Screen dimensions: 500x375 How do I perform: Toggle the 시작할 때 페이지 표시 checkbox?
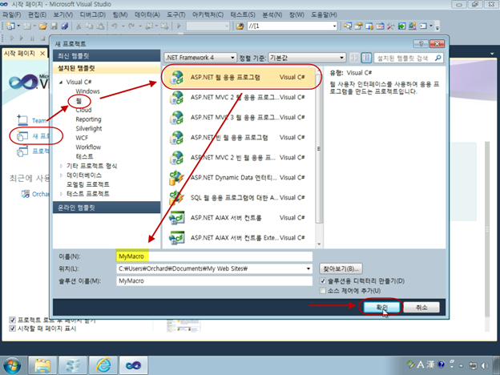pos(13,329)
